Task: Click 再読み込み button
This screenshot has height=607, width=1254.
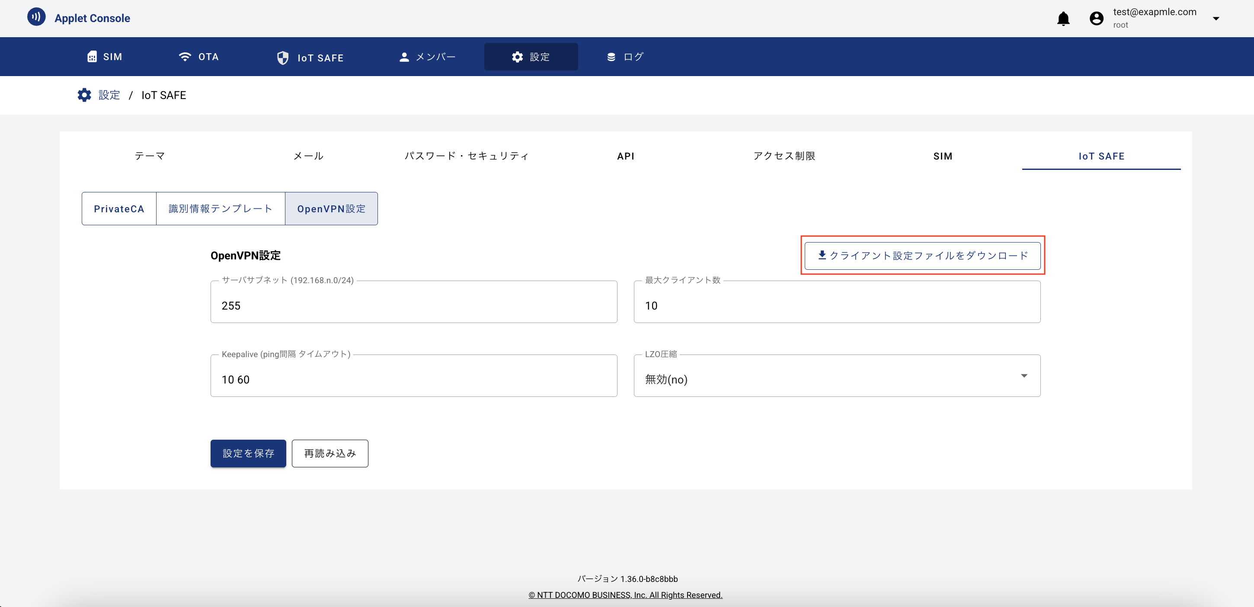Action: tap(330, 453)
